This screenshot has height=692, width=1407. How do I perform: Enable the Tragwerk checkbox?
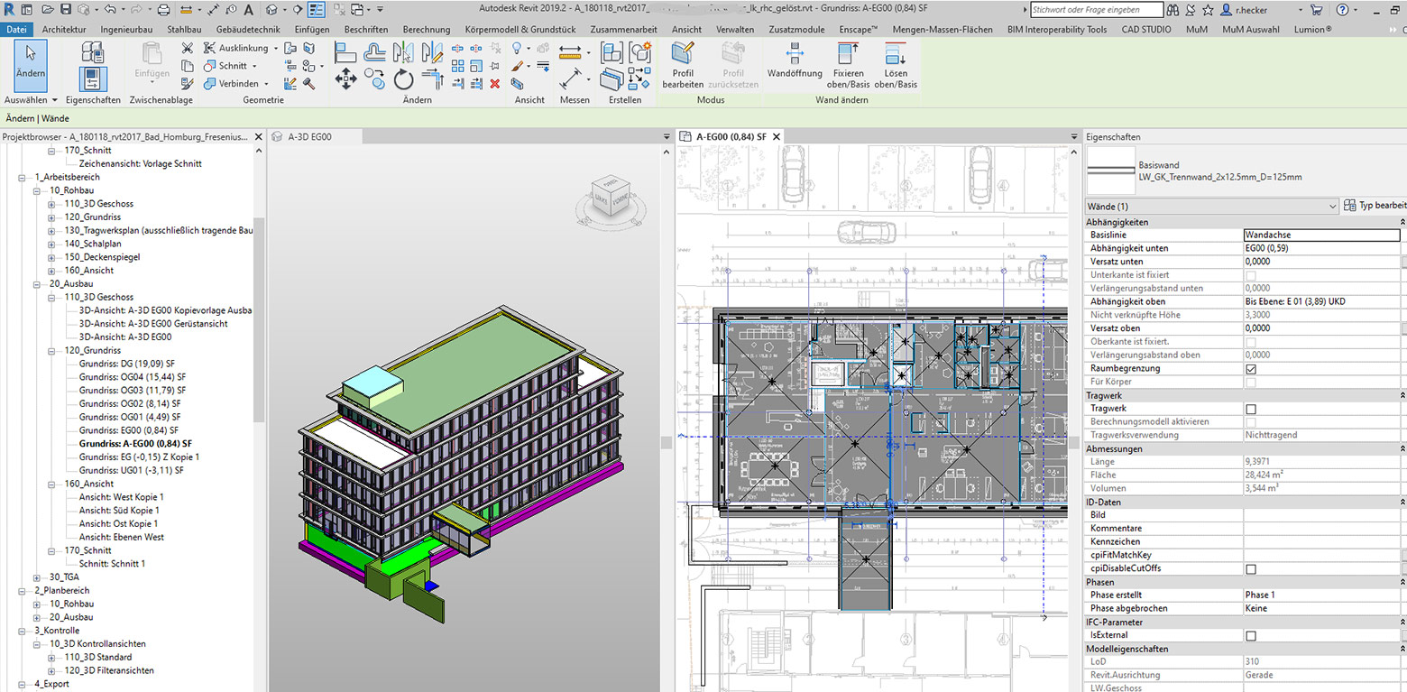tap(1250, 409)
